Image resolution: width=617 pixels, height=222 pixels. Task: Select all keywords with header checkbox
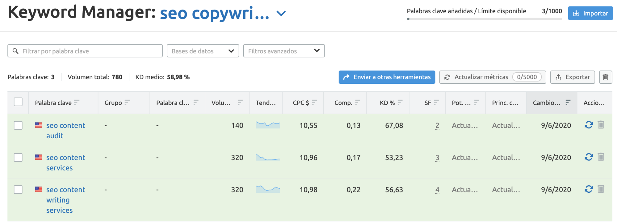(18, 102)
